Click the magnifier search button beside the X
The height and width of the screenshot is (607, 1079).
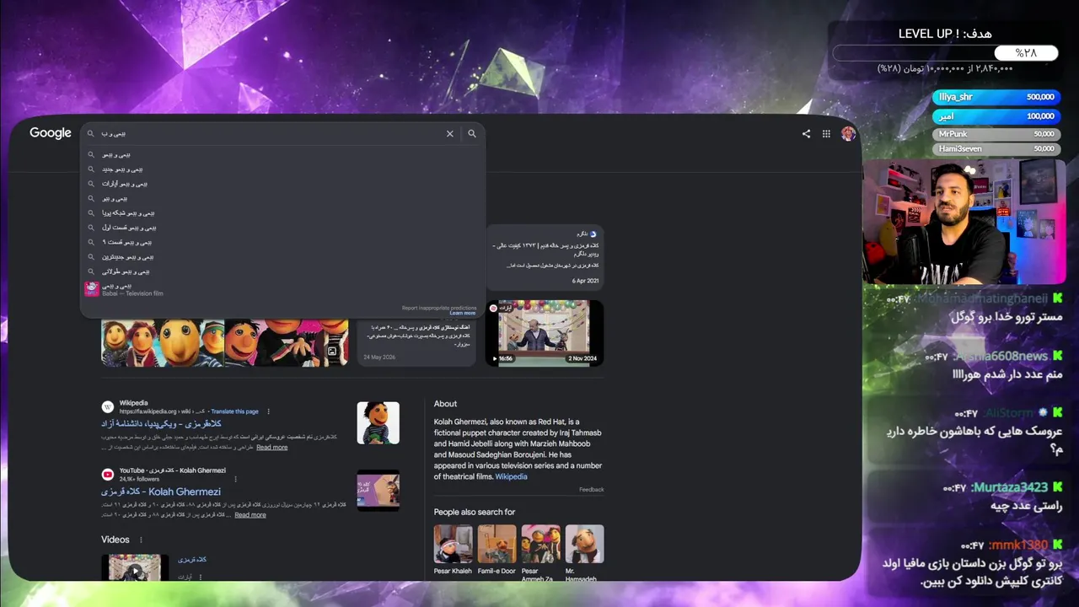472,133
